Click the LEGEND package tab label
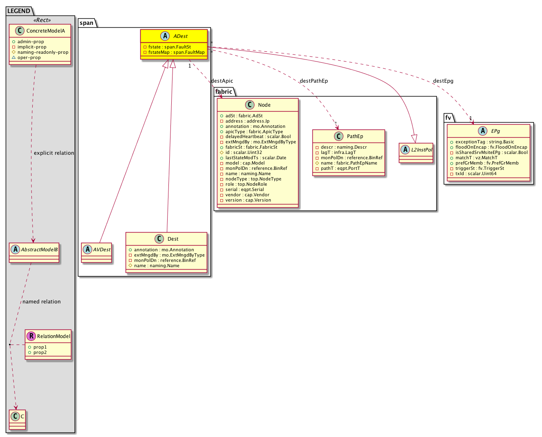The image size is (542, 437). (19, 11)
